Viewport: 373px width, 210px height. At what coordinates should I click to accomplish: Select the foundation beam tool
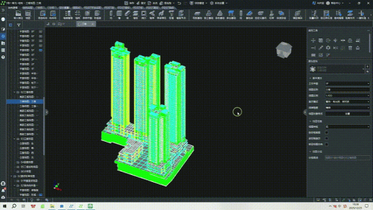click(x=249, y=15)
